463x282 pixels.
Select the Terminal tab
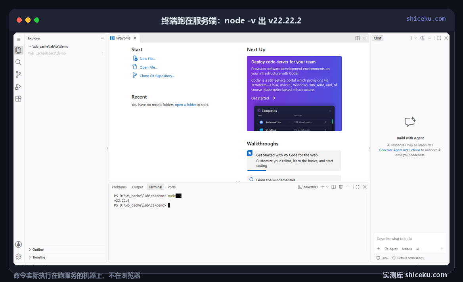tap(155, 187)
